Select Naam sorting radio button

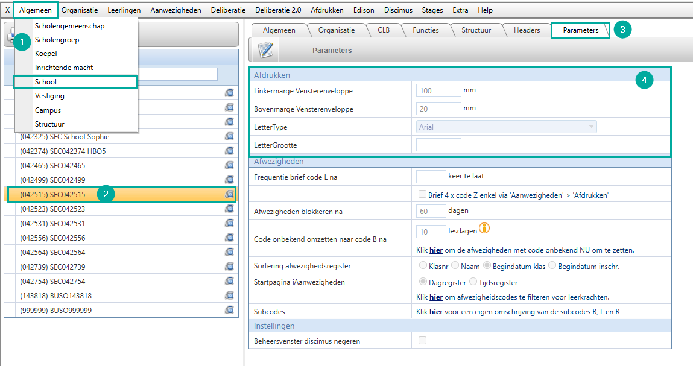pyautogui.click(x=455, y=265)
